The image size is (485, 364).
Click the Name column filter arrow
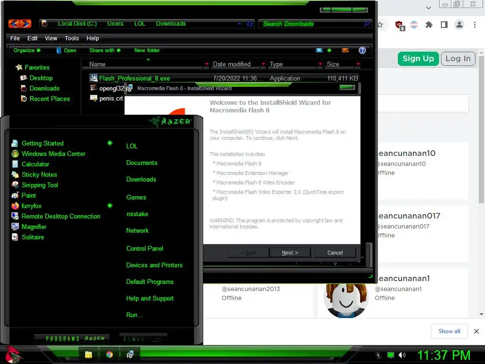(x=207, y=64)
